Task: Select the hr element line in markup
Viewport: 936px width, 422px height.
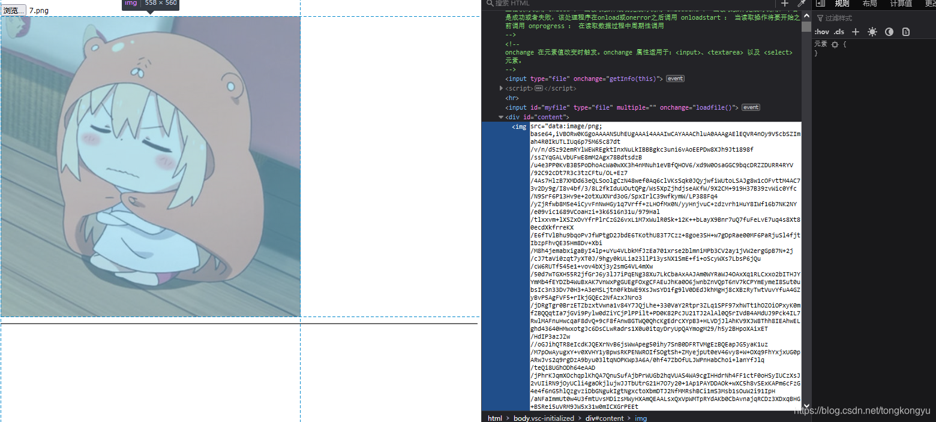Action: point(512,98)
